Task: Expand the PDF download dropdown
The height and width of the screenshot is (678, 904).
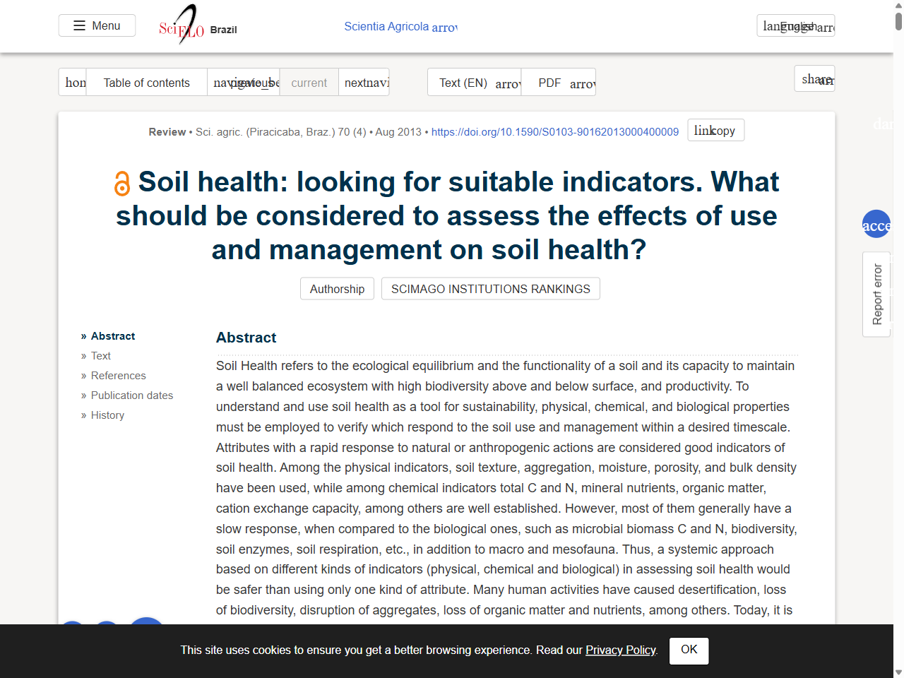Action: pos(559,82)
